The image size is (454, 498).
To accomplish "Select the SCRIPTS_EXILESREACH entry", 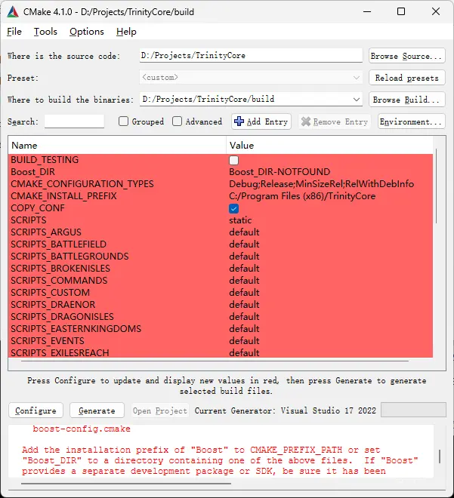I will tap(60, 352).
